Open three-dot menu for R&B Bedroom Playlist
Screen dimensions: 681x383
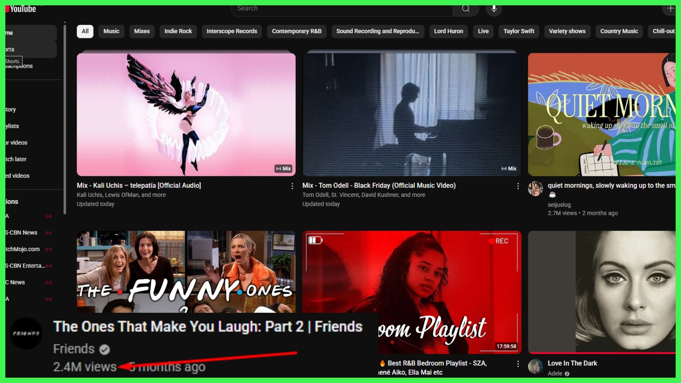(518, 364)
